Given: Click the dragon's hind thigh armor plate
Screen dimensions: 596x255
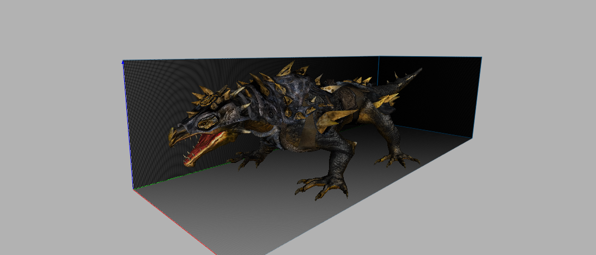Looking at the screenshot, I should click(x=346, y=99).
